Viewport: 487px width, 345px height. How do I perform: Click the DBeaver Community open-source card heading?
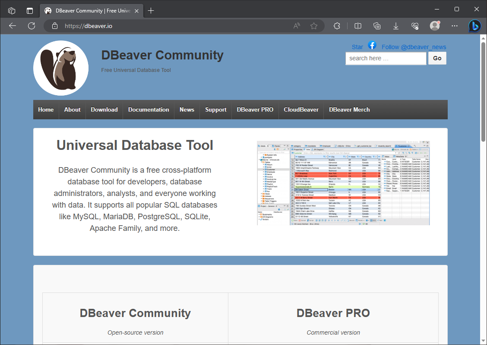point(135,313)
